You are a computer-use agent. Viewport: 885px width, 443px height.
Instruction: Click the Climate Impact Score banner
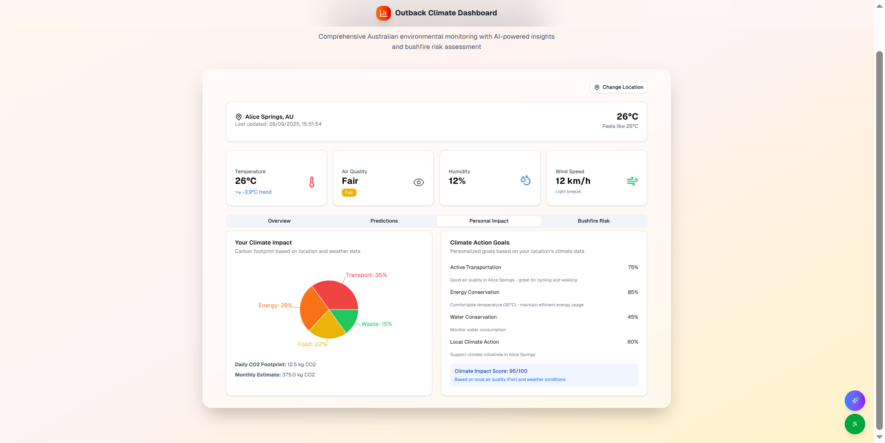click(544, 375)
